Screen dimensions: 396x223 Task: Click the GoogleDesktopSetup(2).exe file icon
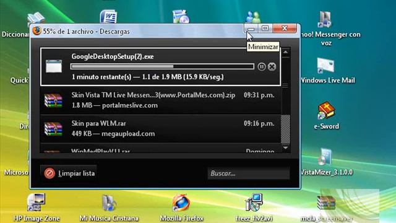point(54,66)
